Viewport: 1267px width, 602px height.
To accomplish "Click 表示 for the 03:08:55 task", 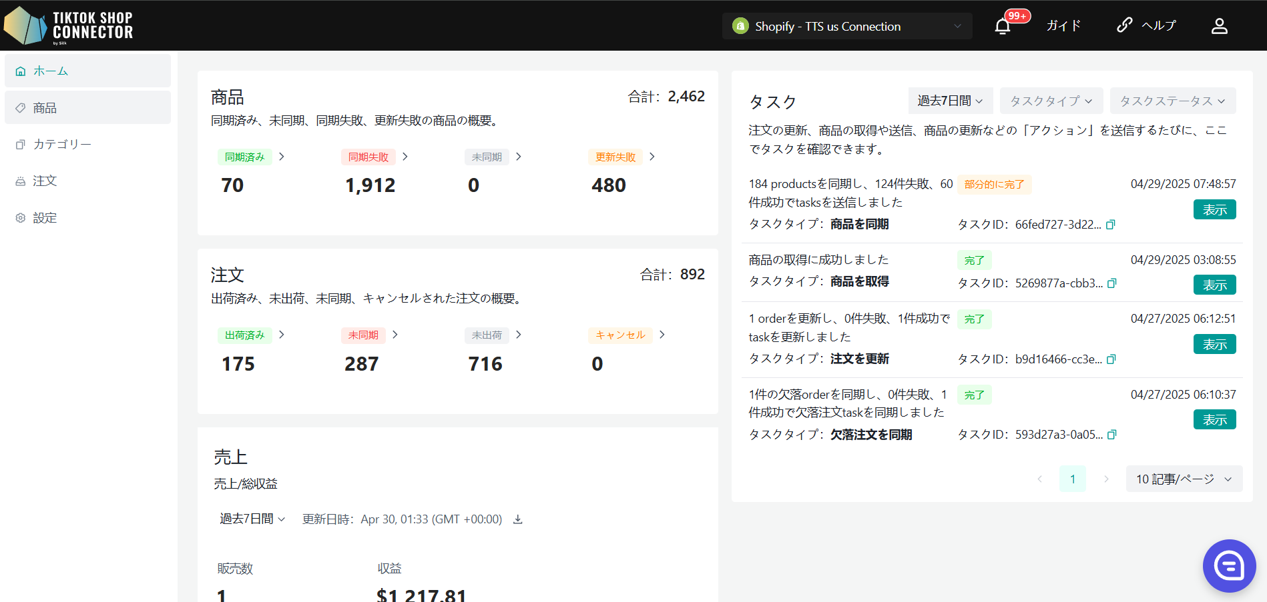I will (x=1215, y=285).
